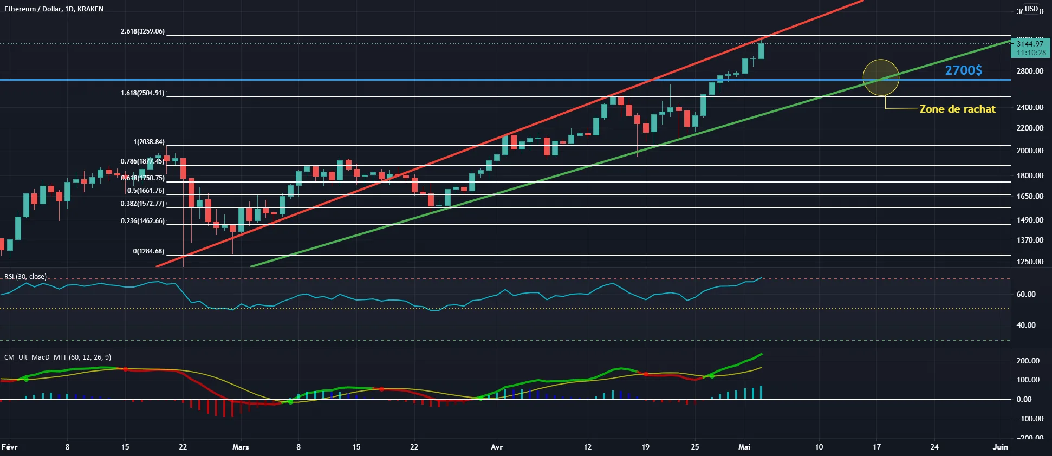Click the Ethereum / Dollar, 1D, KRAKEN title
Viewport: 1052px width, 456px height.
(54, 9)
